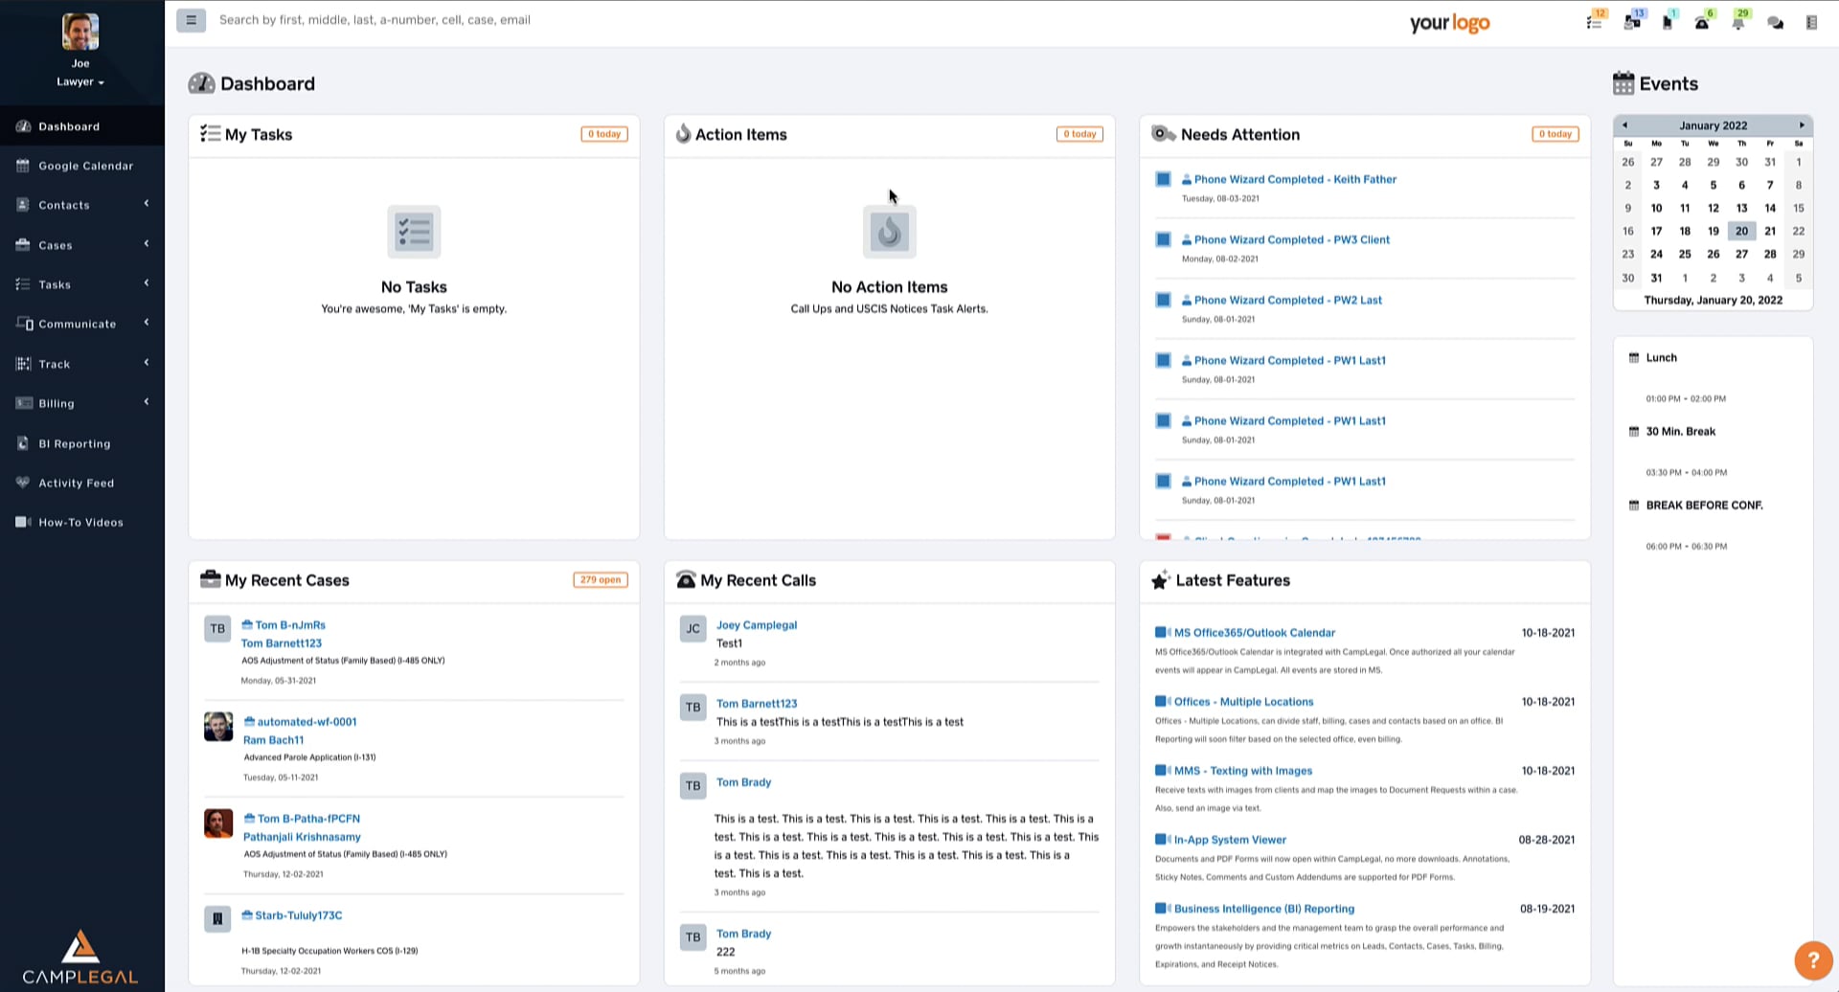Open chat using the speech bubbles icon
This screenshot has height=992, width=1839.
click(x=1776, y=24)
